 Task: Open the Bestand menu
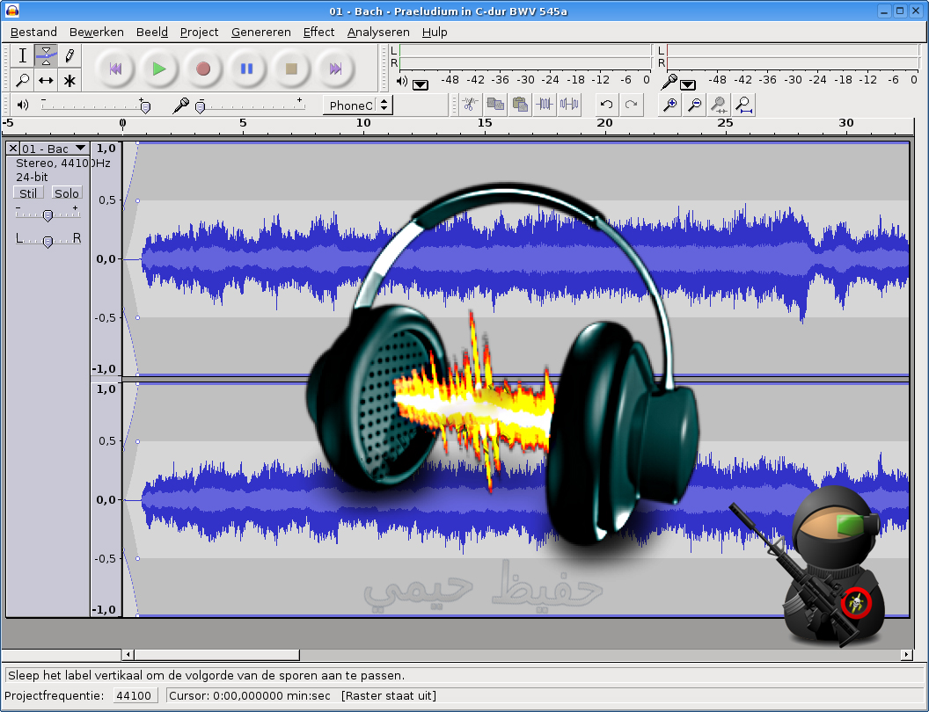click(x=33, y=32)
